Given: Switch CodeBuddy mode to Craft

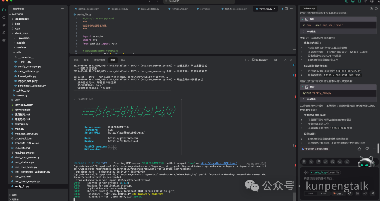Looking at the screenshot, I should click(x=310, y=194).
